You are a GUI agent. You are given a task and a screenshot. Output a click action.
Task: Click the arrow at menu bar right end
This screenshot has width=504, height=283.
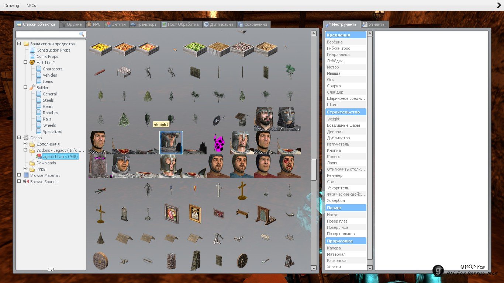click(499, 5)
